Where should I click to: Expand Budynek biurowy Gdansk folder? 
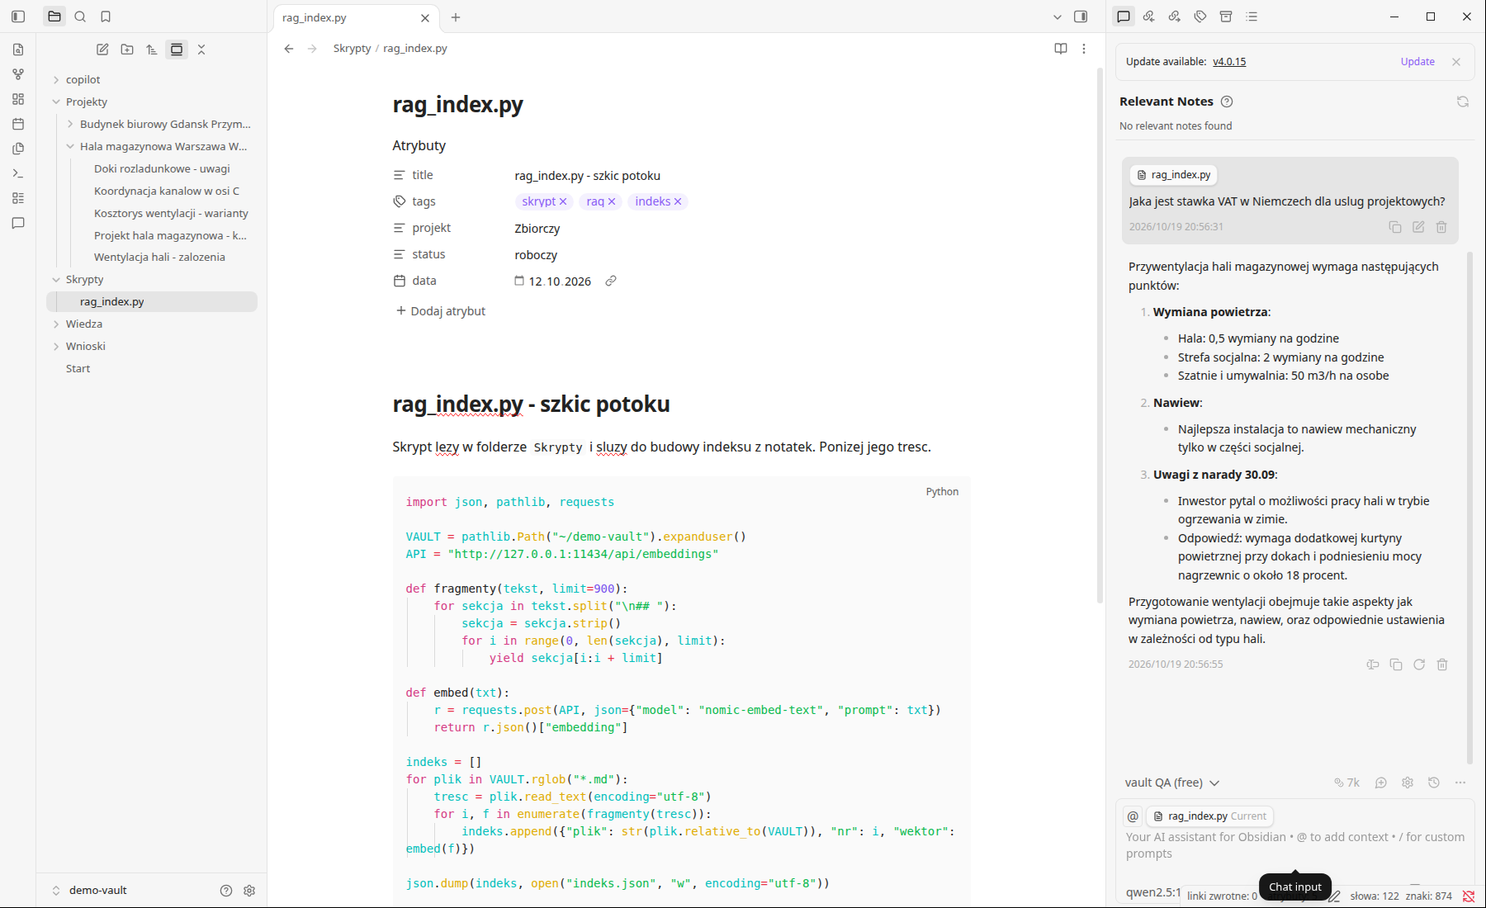[70, 124]
